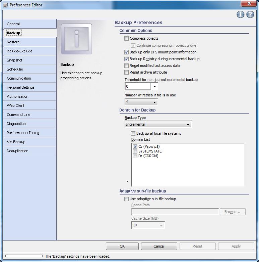Open Threshold for non-journal incremental dropdown
The height and width of the screenshot is (262, 259).
154,87
